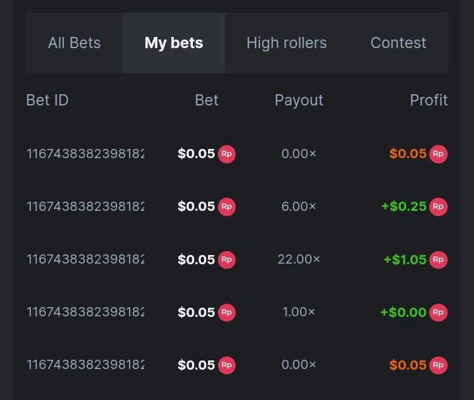This screenshot has height=400, width=474.
Task: Select the +$1.05 profit value
Action: 405,260
